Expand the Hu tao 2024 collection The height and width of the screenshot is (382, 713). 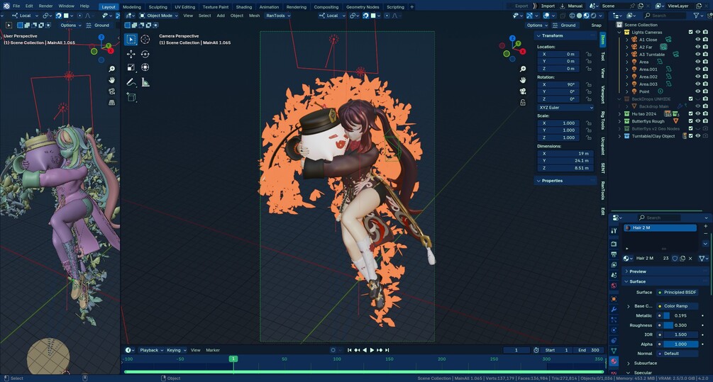(x=619, y=114)
